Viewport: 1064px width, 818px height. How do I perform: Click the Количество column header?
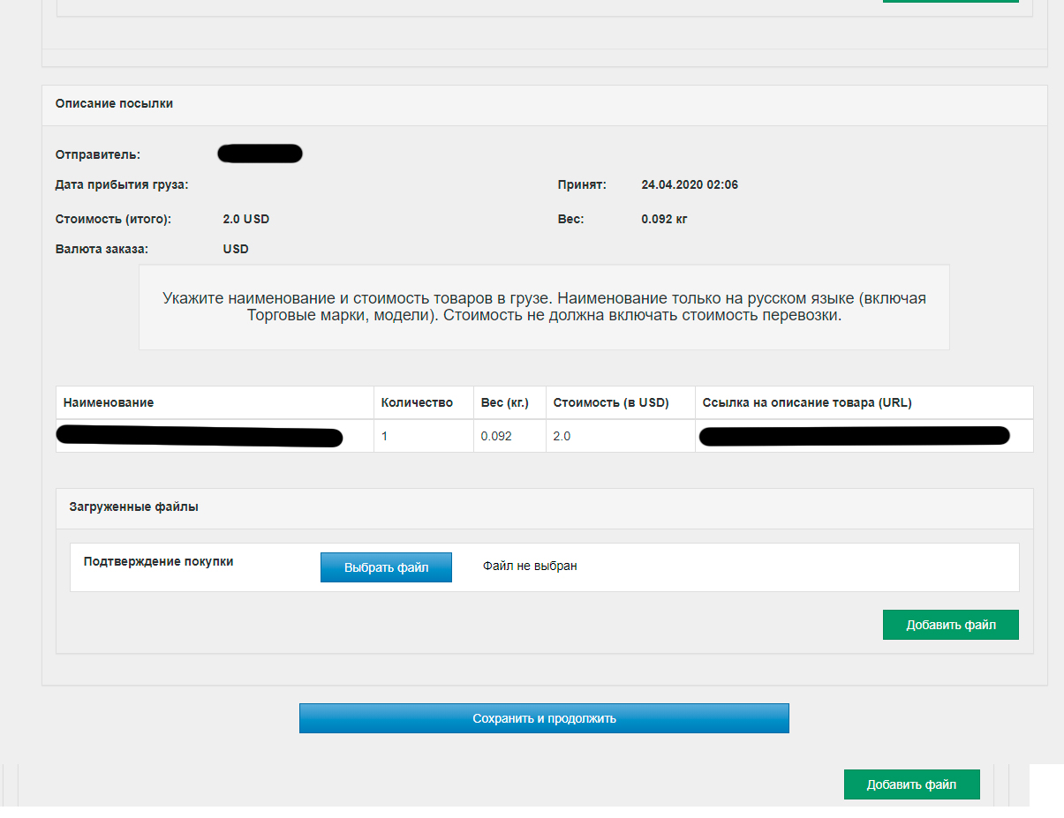[x=417, y=402]
